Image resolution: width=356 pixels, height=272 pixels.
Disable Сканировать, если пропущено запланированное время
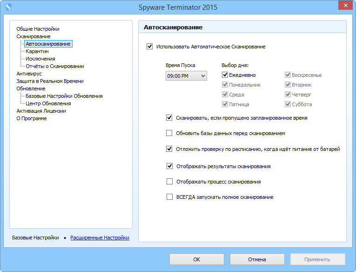[169, 118]
